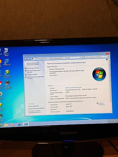This screenshot has height=157, width=118.
Task: Open Защита системы link in sidebar
Action: point(32,75)
